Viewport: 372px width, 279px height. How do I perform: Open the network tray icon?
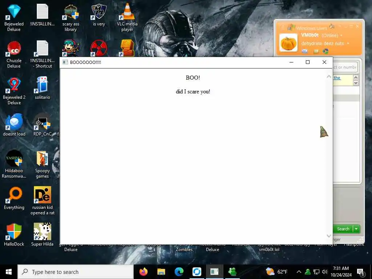coord(316,272)
